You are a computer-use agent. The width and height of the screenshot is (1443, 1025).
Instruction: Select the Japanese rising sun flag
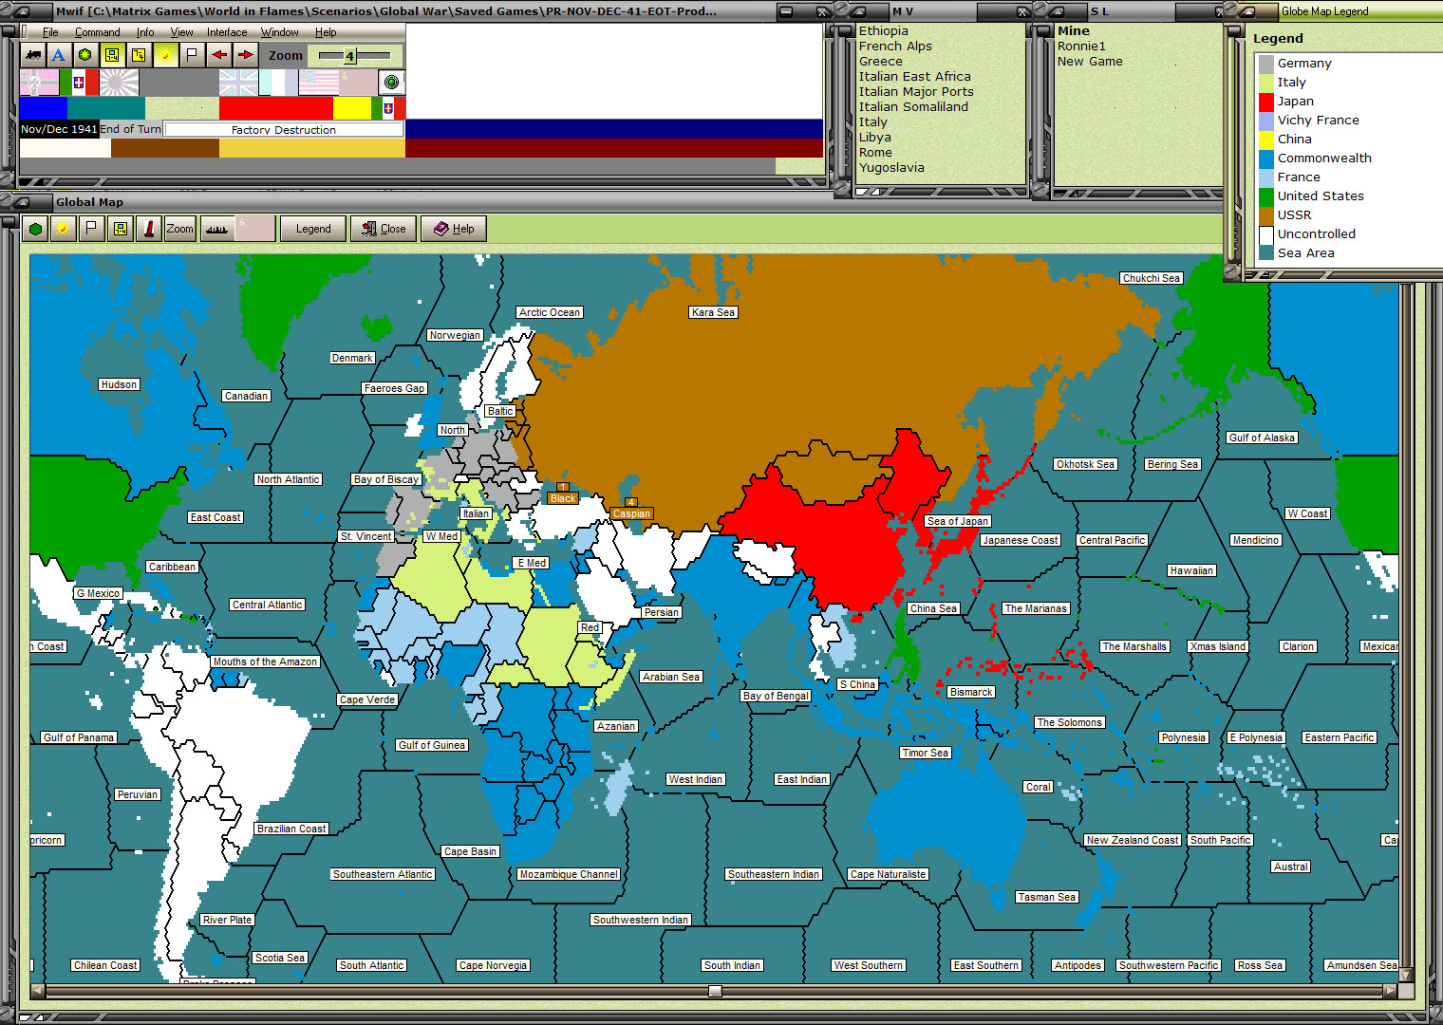tap(119, 83)
